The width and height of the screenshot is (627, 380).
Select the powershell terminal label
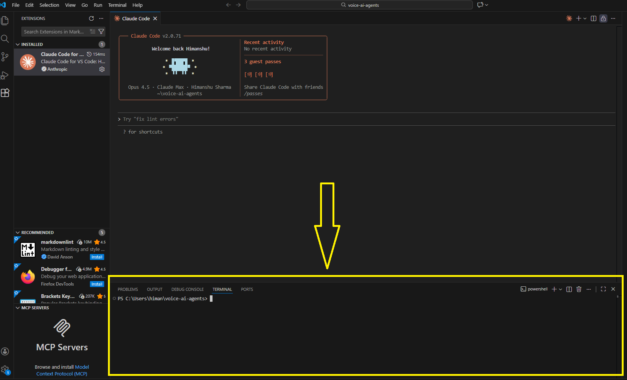coord(534,289)
